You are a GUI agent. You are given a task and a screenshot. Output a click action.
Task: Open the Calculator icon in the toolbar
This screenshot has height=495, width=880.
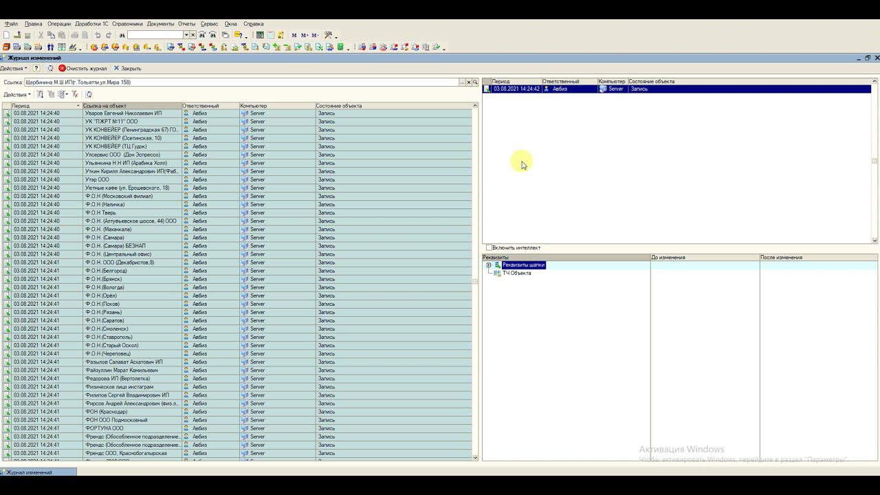(260, 35)
